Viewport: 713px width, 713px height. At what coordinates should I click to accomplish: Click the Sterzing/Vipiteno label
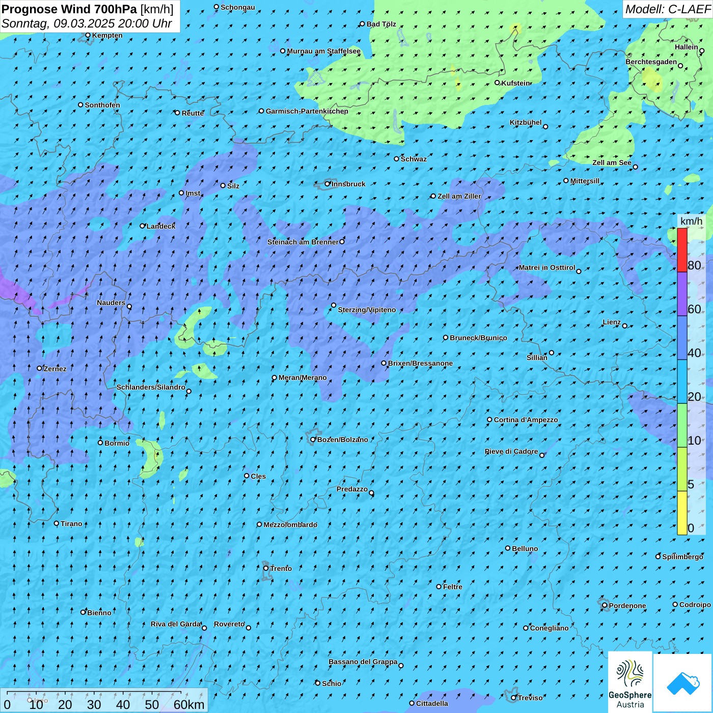[x=367, y=310]
